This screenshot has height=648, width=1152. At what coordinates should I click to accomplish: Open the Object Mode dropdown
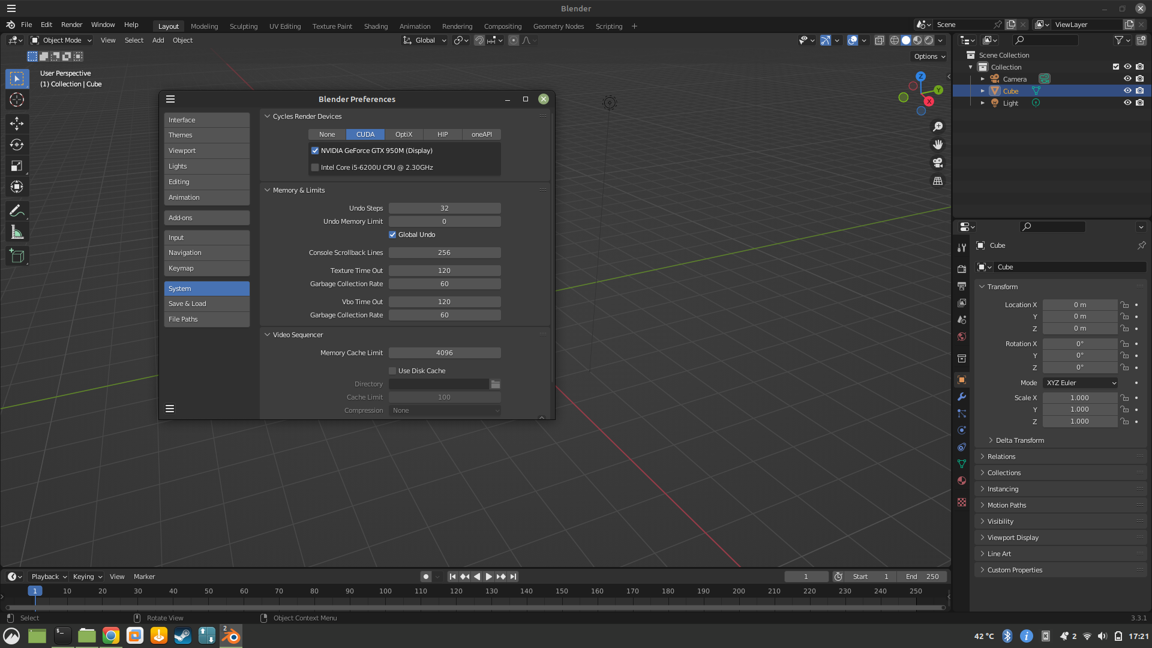(x=61, y=40)
